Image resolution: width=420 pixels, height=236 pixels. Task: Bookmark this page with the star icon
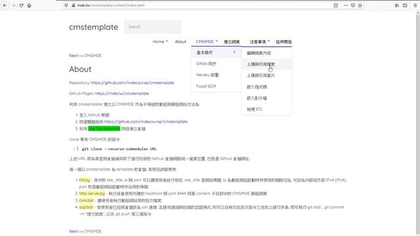point(360,5)
